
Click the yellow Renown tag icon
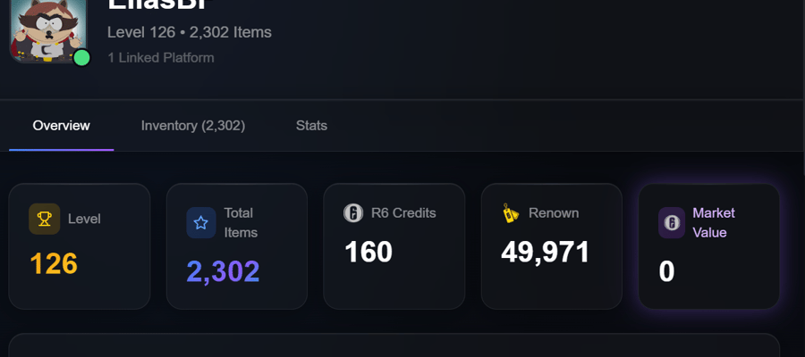coord(511,213)
